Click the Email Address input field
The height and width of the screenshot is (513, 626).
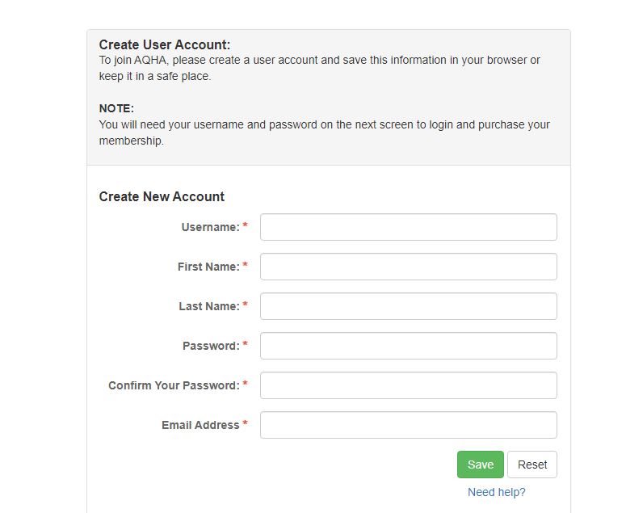tap(408, 425)
